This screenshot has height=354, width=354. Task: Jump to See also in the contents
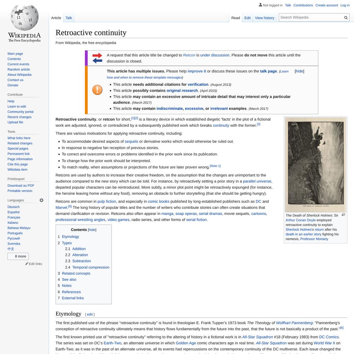coord(69,280)
